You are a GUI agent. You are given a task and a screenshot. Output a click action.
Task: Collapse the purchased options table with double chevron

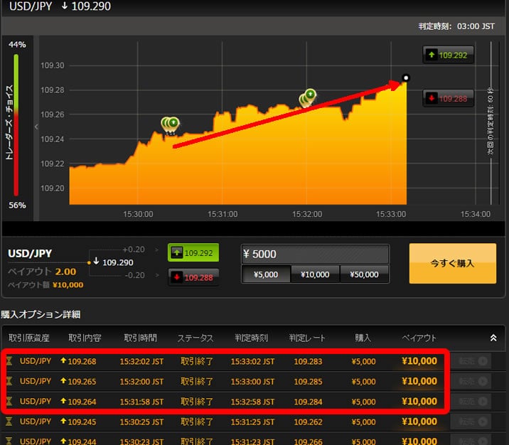(x=493, y=338)
